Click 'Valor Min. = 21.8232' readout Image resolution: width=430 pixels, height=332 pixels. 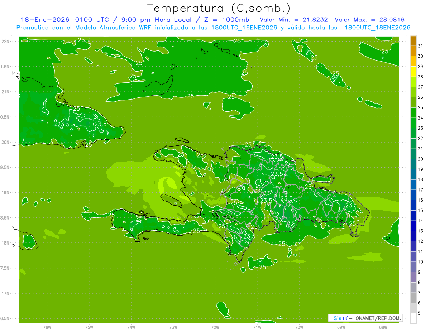(294, 20)
